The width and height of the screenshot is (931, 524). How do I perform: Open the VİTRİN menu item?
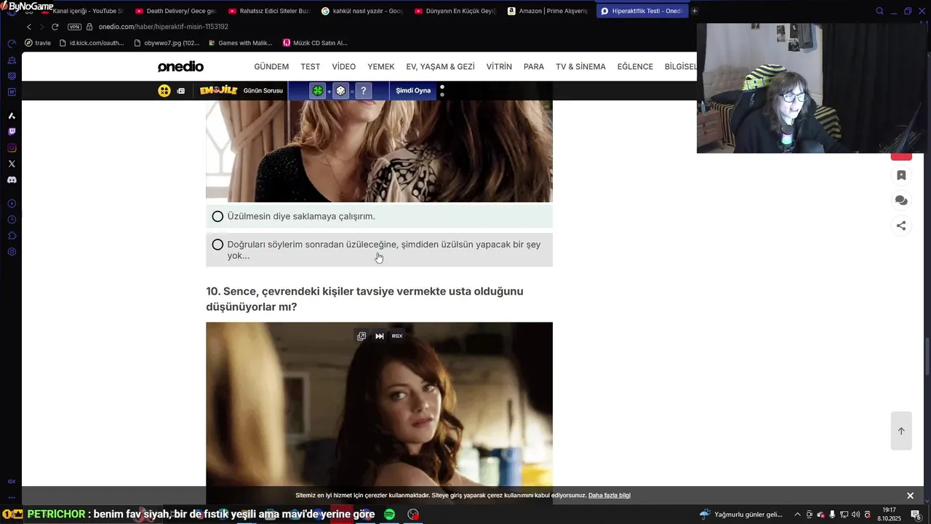(499, 66)
